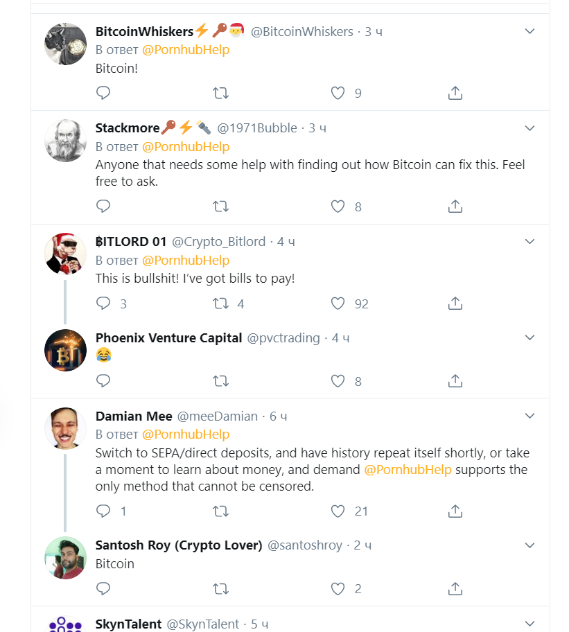Like Damian Mee's tweet with 21 likes

tap(338, 511)
